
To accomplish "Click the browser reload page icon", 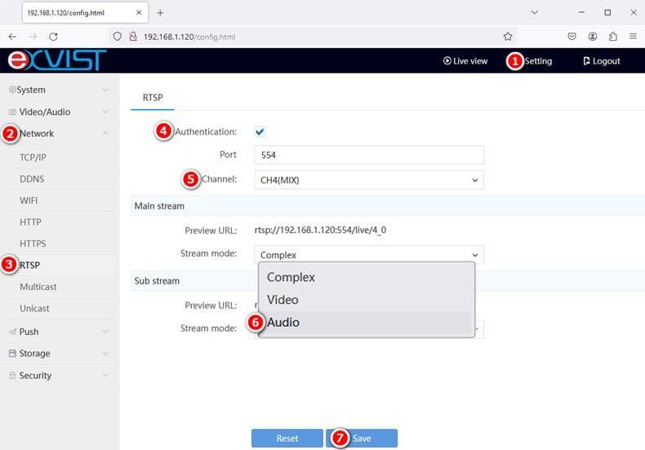I will tap(53, 37).
